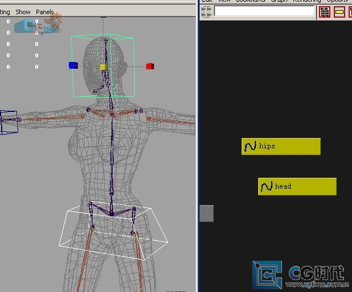Click the Hypergraph toolbar text field

point(264,11)
